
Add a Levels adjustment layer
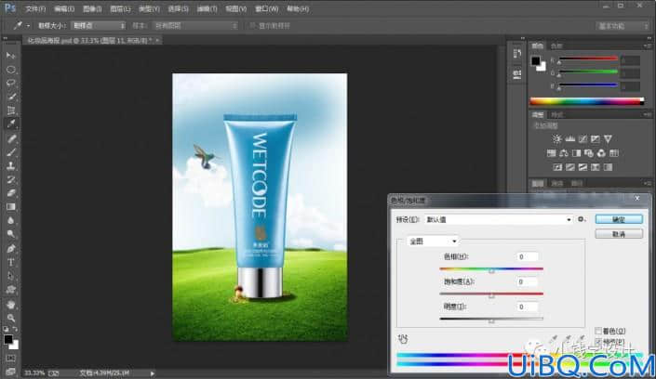click(569, 138)
